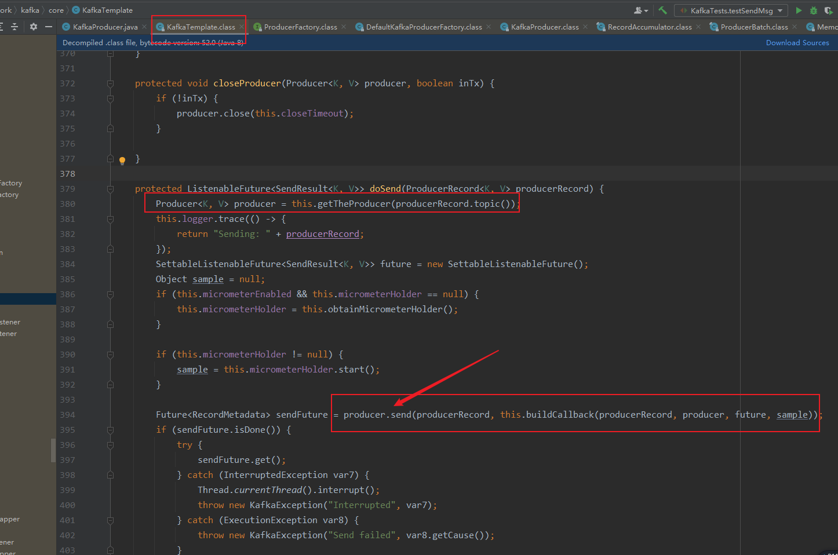
Task: Run with coverage using the shield icon
Action: [x=828, y=10]
